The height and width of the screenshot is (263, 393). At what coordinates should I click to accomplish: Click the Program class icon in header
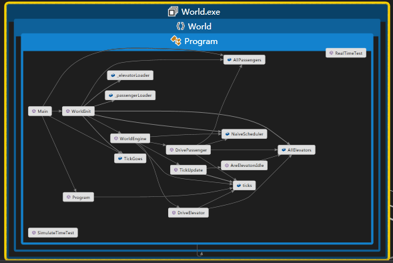[x=176, y=41]
